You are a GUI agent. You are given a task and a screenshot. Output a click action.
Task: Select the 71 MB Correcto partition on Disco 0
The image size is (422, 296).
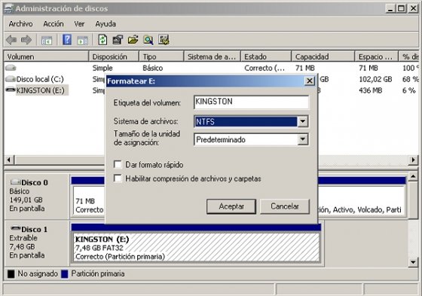89,200
